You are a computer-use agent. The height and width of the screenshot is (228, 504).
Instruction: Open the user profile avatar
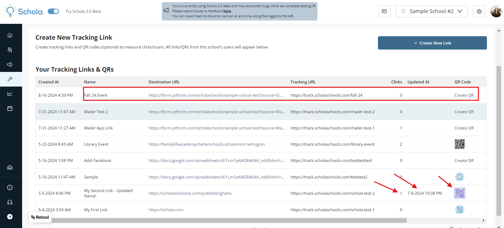[496, 11]
